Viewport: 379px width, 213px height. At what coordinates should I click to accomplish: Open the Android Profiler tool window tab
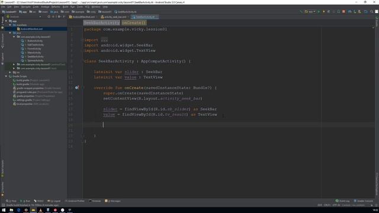tap(75, 201)
